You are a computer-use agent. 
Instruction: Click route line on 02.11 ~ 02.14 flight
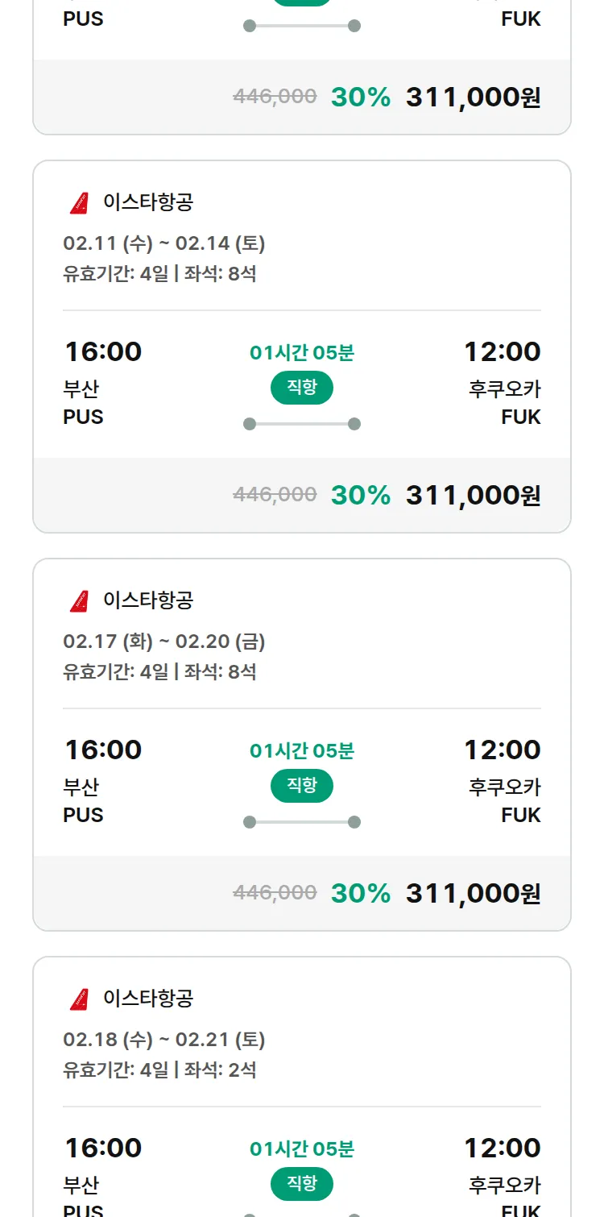click(x=302, y=424)
